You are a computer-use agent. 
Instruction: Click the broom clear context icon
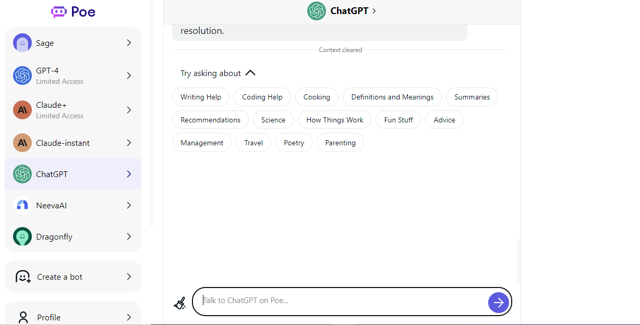tap(180, 303)
